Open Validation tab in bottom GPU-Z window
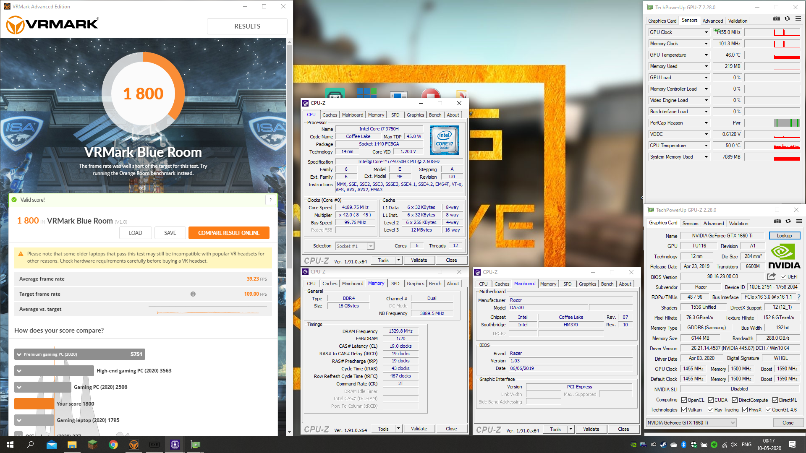 (738, 224)
